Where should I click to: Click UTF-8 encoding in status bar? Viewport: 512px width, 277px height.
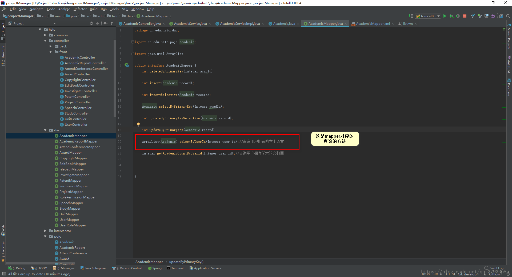pos(450,274)
